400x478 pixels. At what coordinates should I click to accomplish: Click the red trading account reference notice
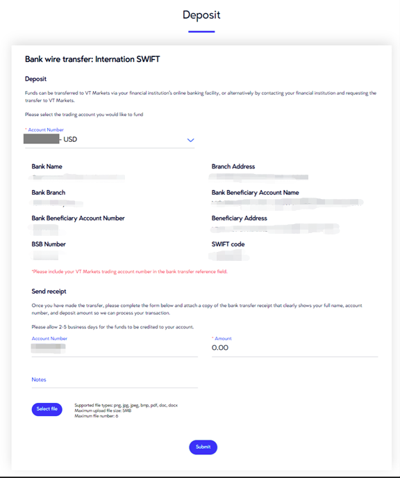point(130,271)
